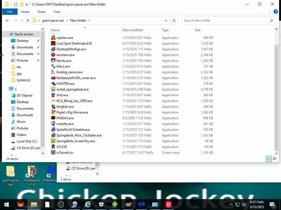Select the runkitty.exe file icon
281x210 pixels.
(x=53, y=124)
